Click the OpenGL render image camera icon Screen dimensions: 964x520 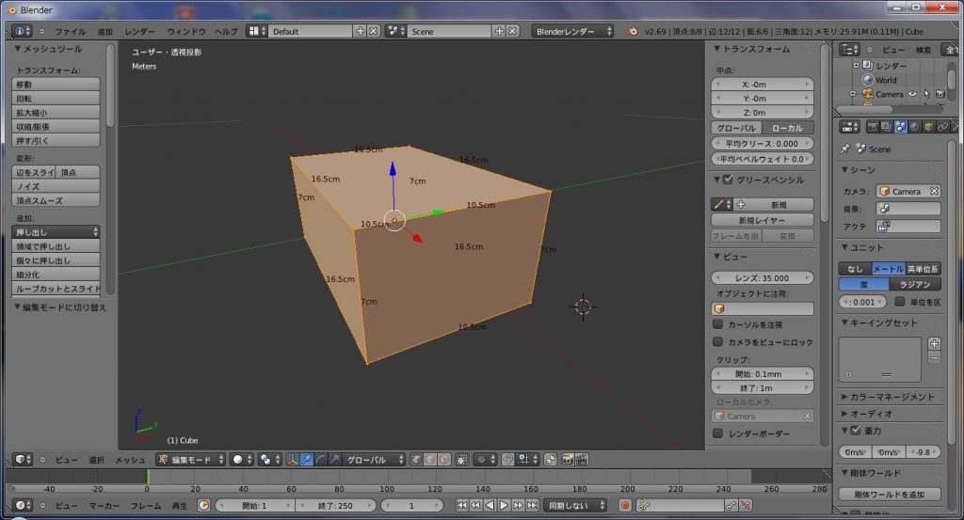568,459
